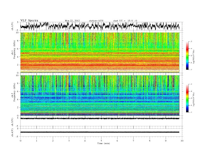Click the '1' minute tick label
205x158 pixels.
coord(36,141)
